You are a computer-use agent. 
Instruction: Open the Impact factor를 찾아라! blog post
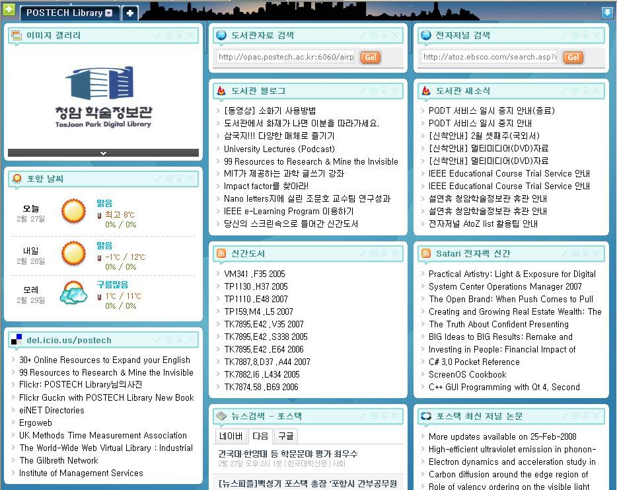pyautogui.click(x=266, y=186)
